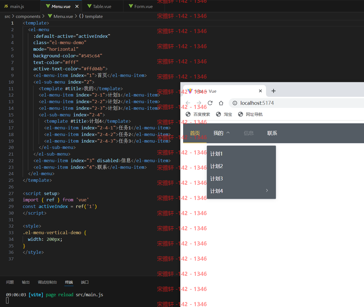Viewport: 364px width, 307px height.
Task: Click the Menu.vue breadcrumb segment
Action: point(63,17)
